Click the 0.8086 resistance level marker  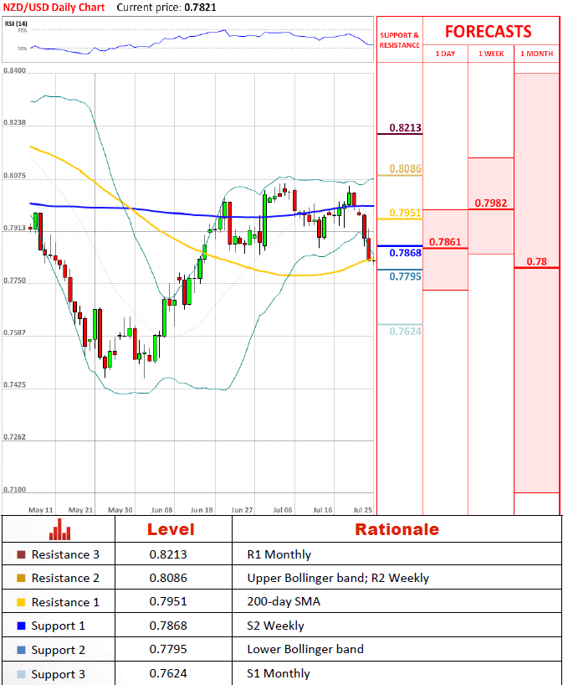coord(406,168)
